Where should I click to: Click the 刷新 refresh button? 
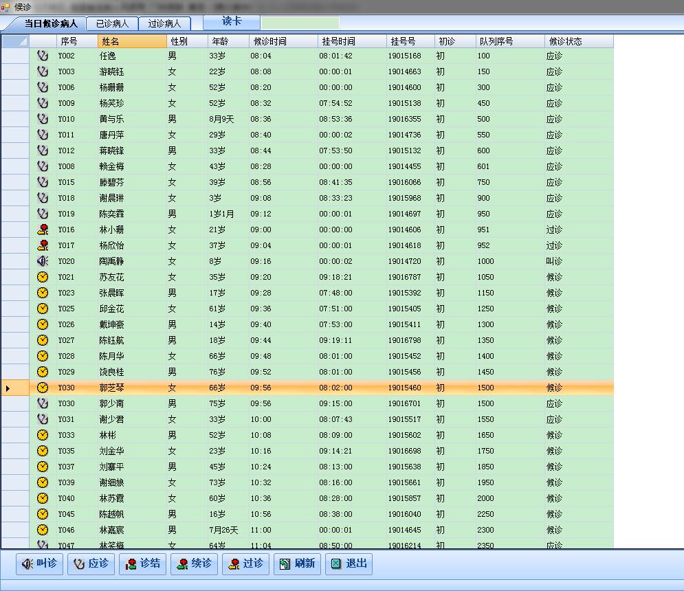point(298,564)
